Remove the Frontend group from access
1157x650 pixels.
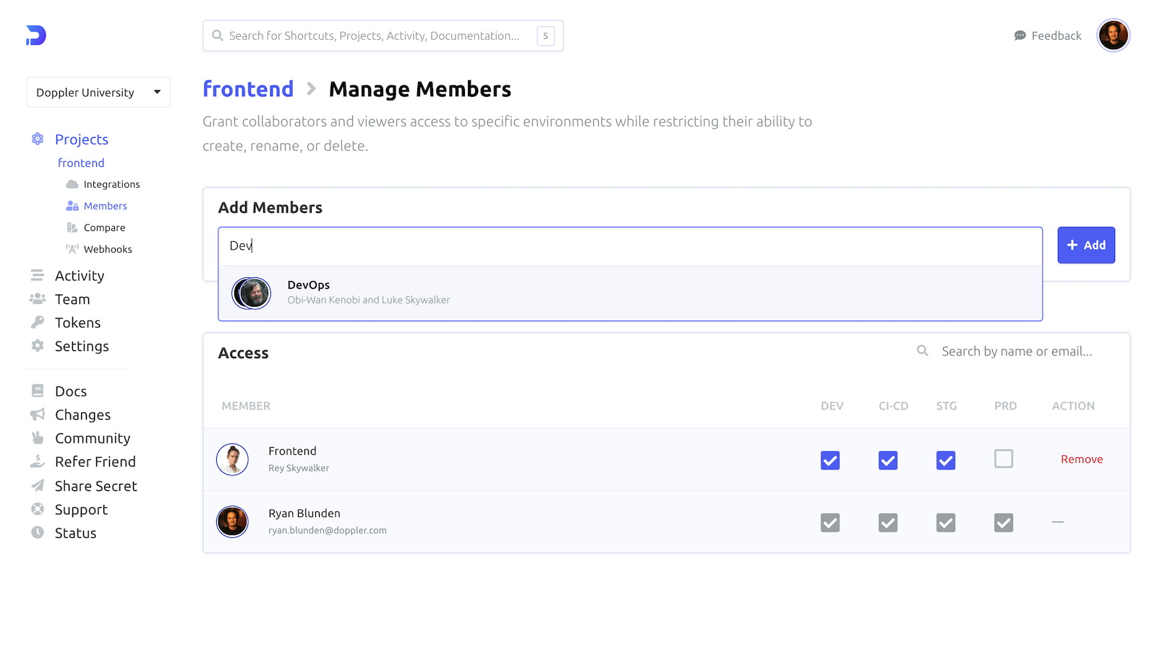click(x=1081, y=459)
